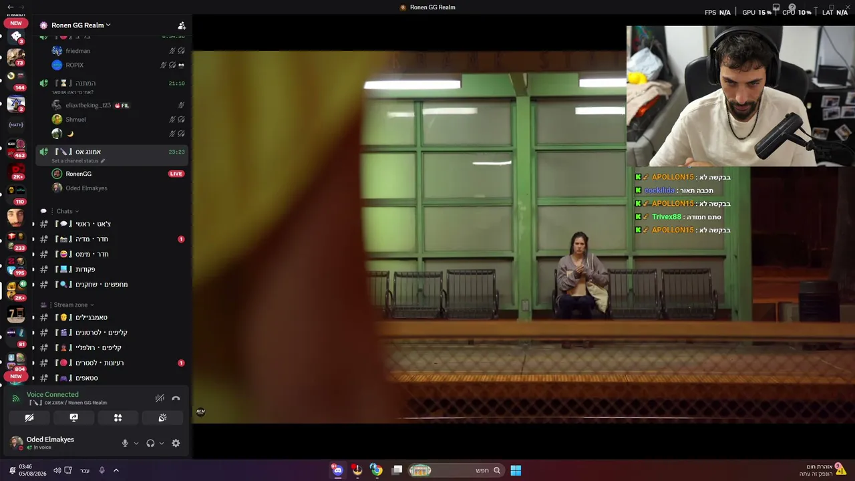855x481 pixels.
Task: Click the Windows Start button
Action: pyautogui.click(x=516, y=470)
